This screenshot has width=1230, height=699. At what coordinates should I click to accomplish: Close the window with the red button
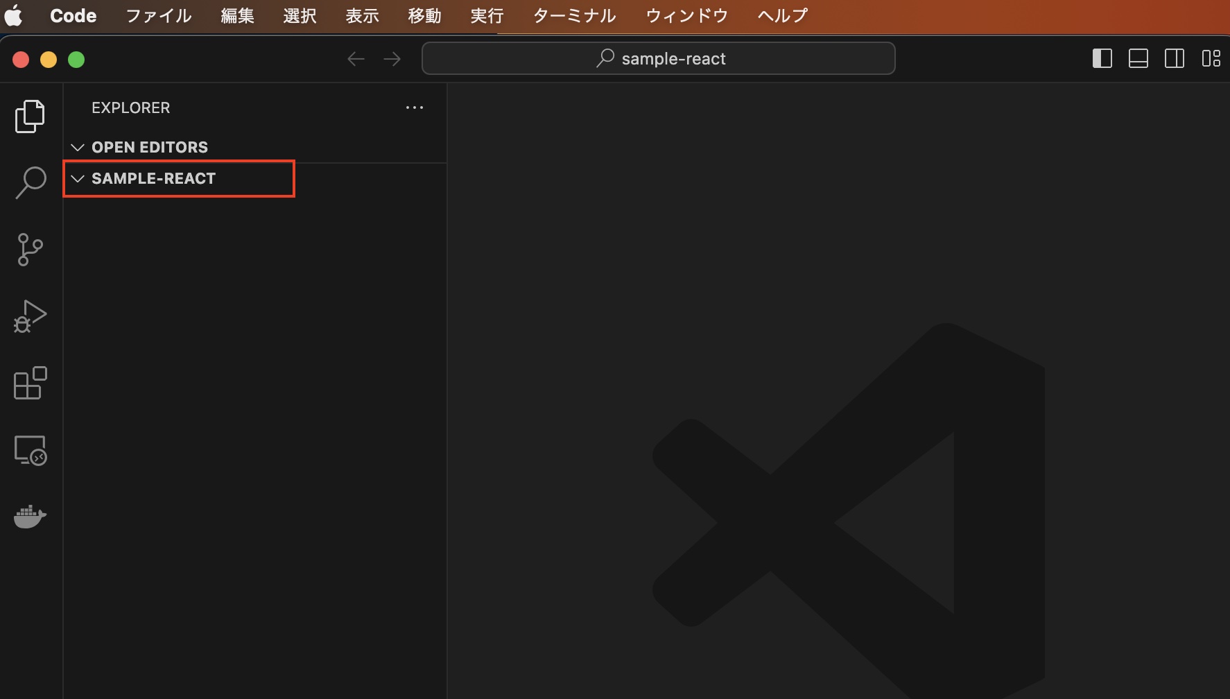pyautogui.click(x=21, y=60)
